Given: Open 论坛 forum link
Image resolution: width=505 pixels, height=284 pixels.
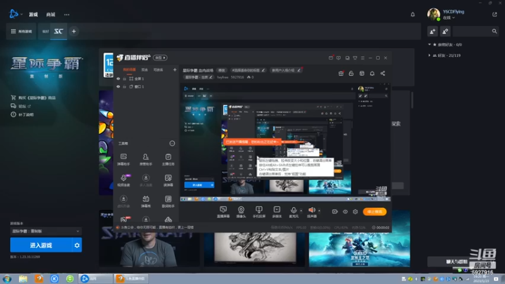Looking at the screenshot, I should (x=21, y=106).
